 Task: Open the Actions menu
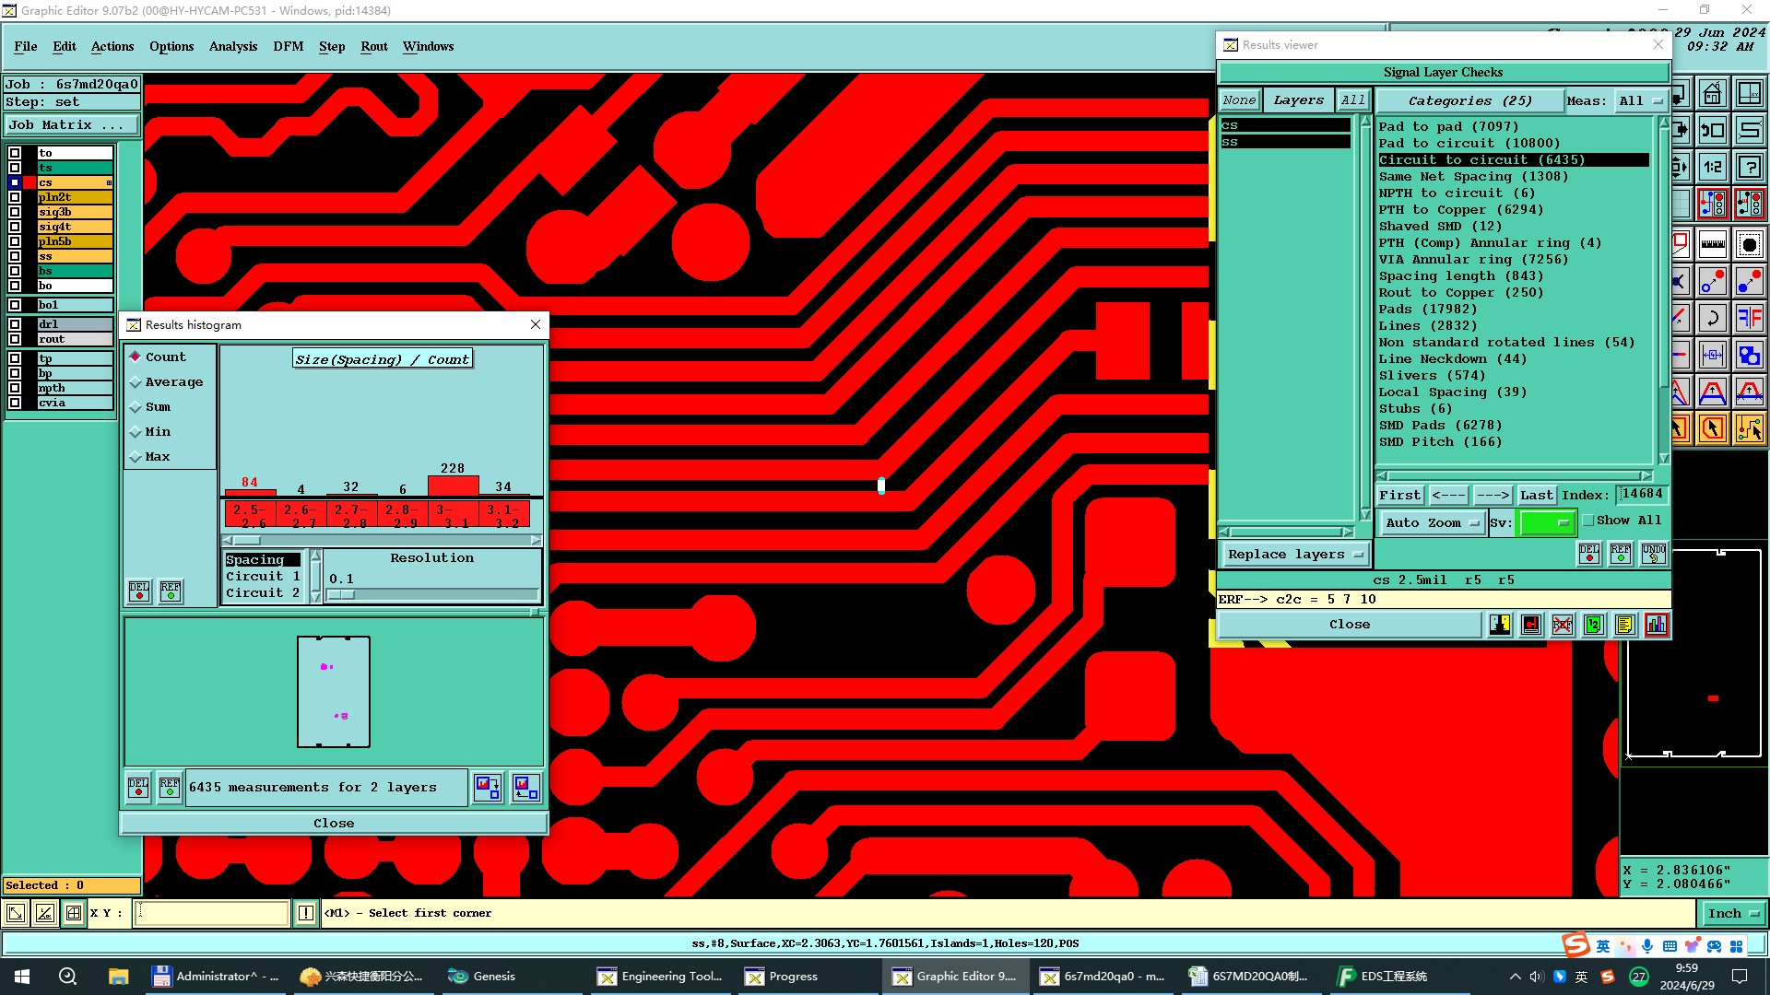coord(112,46)
